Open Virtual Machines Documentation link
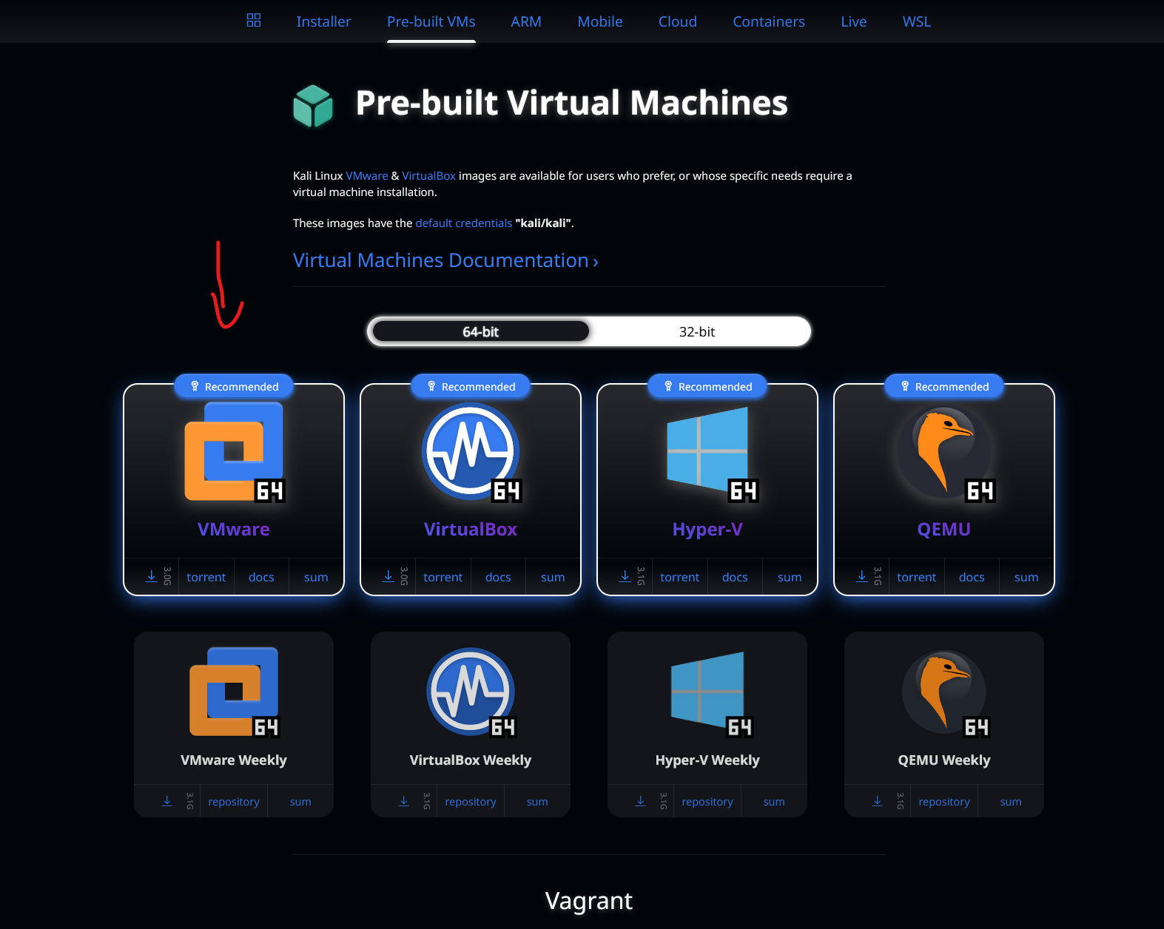The width and height of the screenshot is (1164, 929). [x=445, y=260]
